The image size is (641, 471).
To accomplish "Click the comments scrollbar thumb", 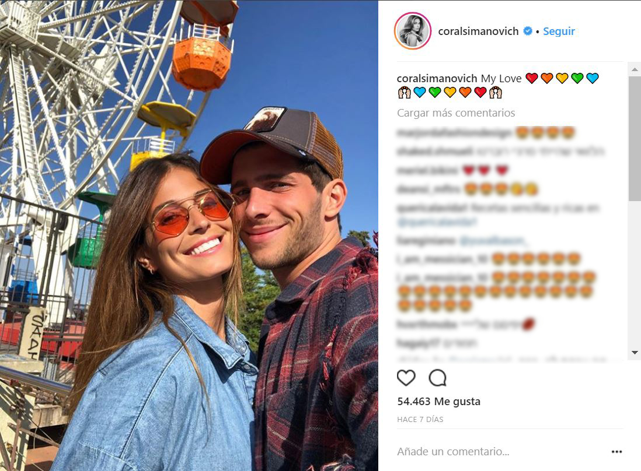I will [635, 138].
